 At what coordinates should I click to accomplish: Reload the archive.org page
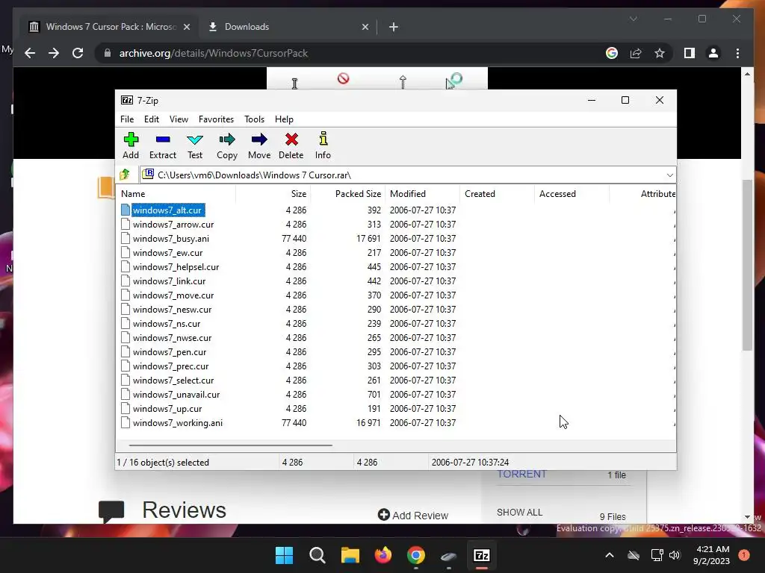pos(78,53)
